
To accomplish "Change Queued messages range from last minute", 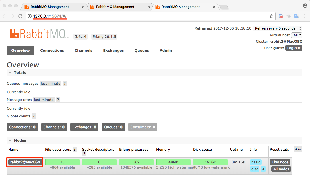I will click(x=51, y=84).
